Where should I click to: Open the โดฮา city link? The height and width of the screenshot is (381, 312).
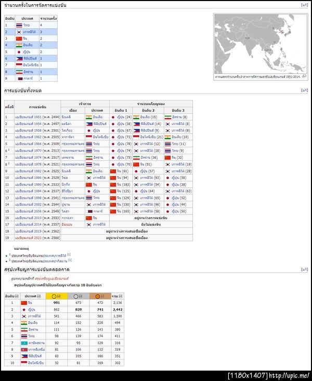65,211
